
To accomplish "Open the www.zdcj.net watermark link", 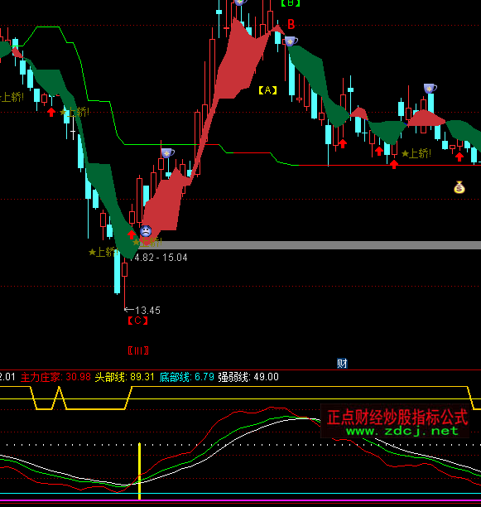I will pos(402,431).
